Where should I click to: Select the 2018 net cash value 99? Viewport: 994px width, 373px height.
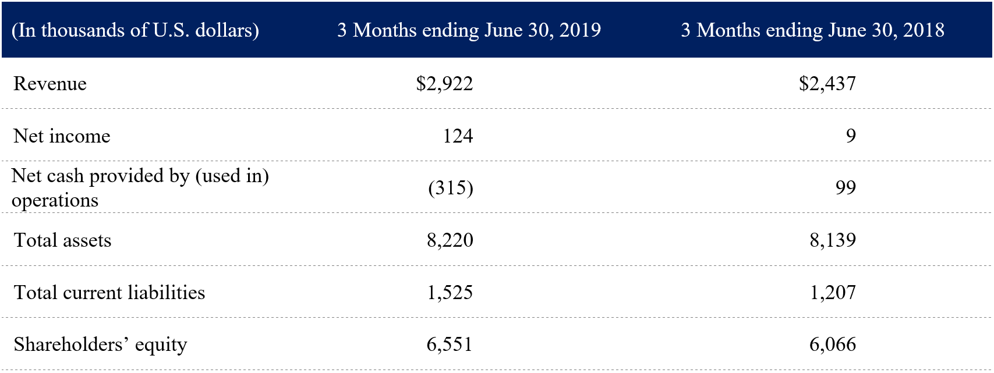pos(846,188)
